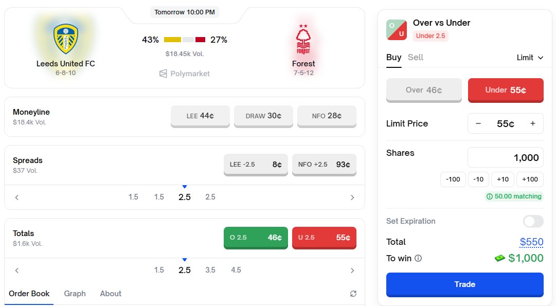Viewport: 556px width, 306px height.
Task: Select Over 46¢ in trade panel
Action: pyautogui.click(x=424, y=90)
